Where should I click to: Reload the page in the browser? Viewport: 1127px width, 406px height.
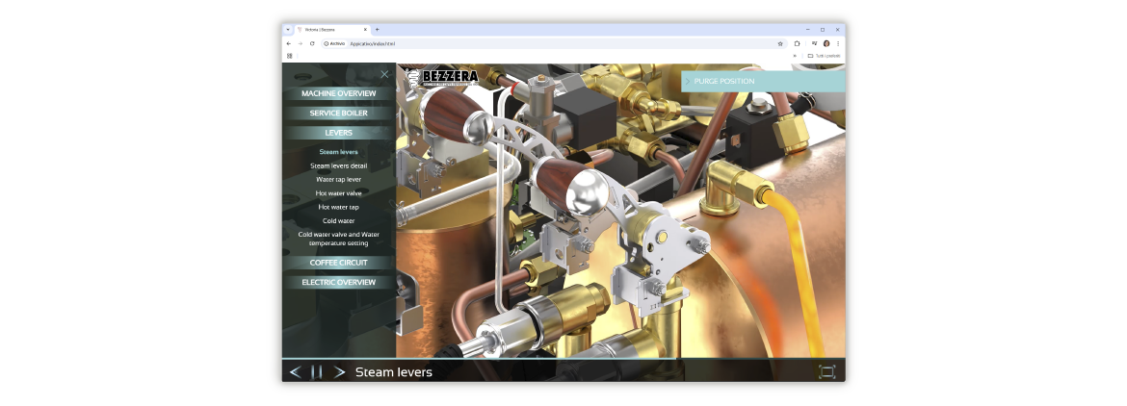tap(312, 43)
